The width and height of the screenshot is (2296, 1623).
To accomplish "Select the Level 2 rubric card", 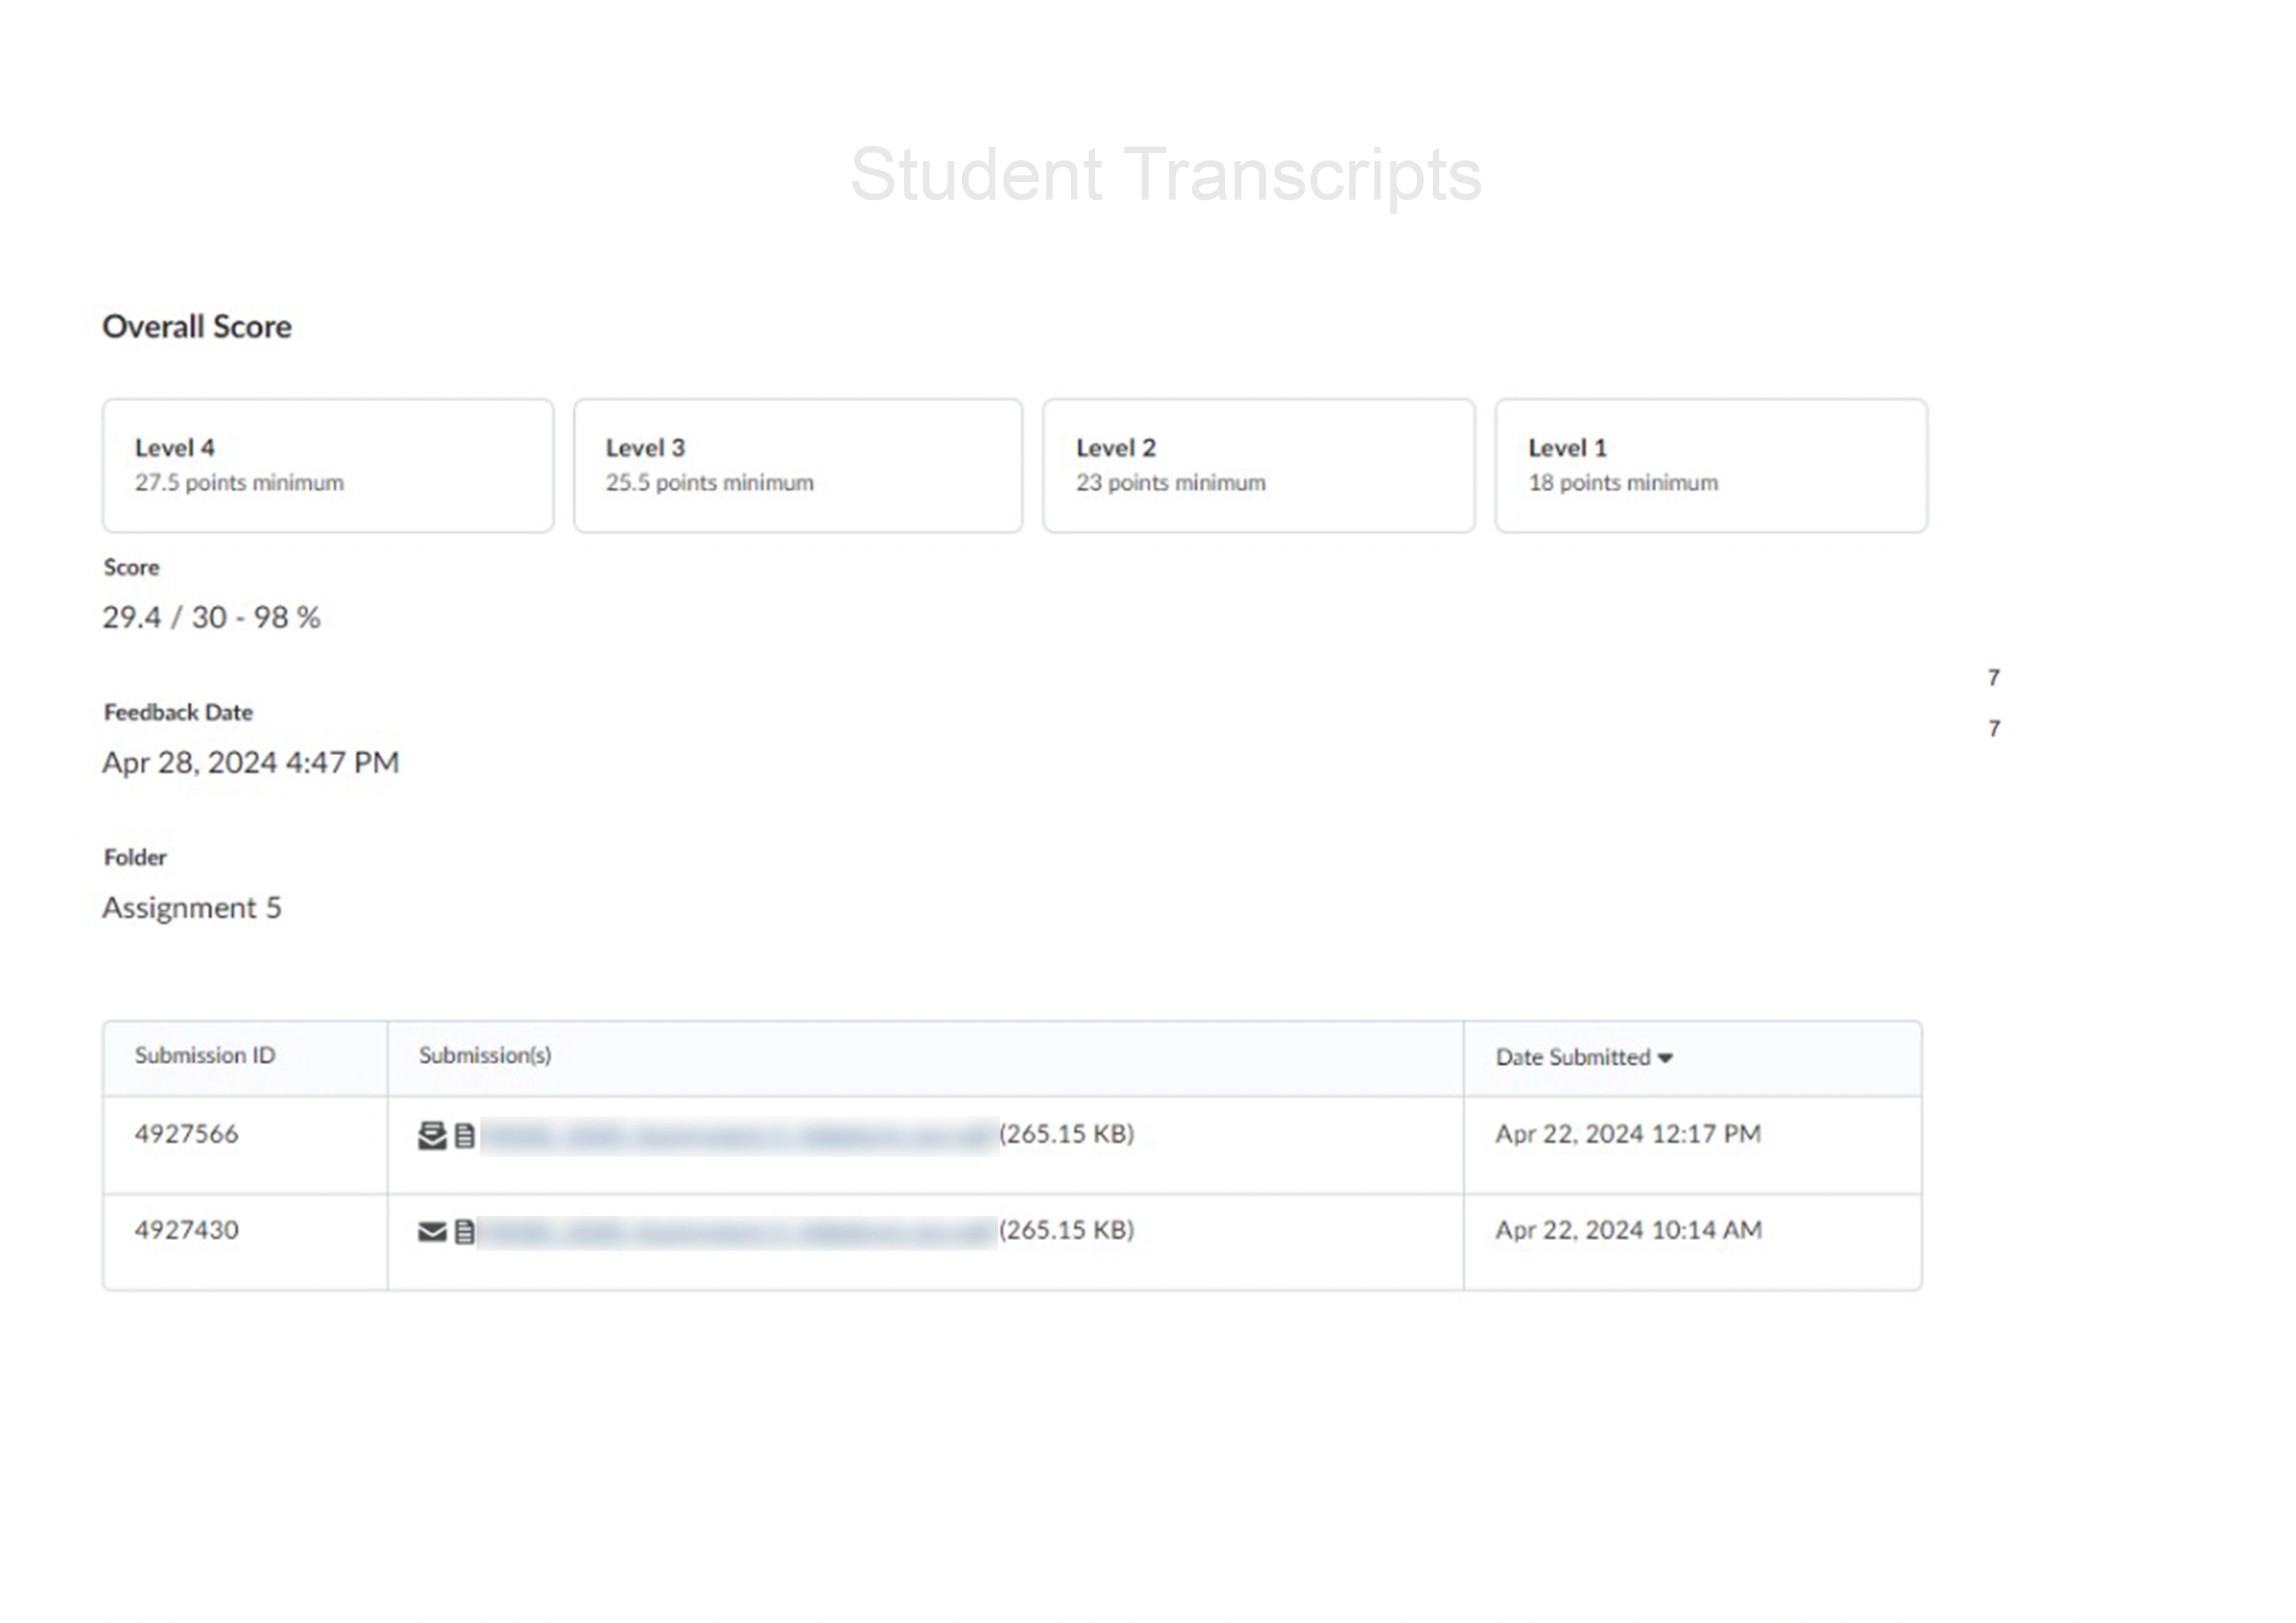I will 1258,465.
